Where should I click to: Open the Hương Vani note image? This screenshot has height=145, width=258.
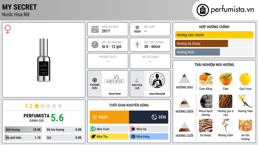[x=245, y=101]
